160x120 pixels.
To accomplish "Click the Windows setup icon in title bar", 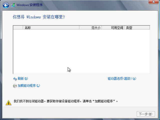I will click(13, 5).
